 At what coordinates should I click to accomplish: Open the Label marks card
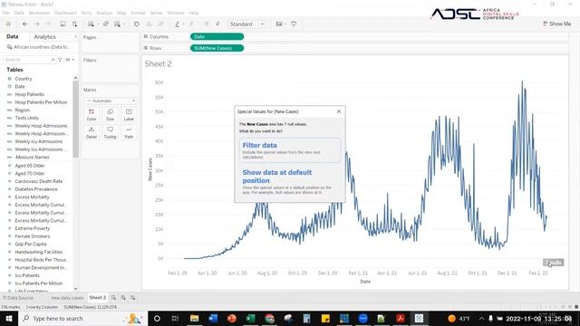point(129,115)
